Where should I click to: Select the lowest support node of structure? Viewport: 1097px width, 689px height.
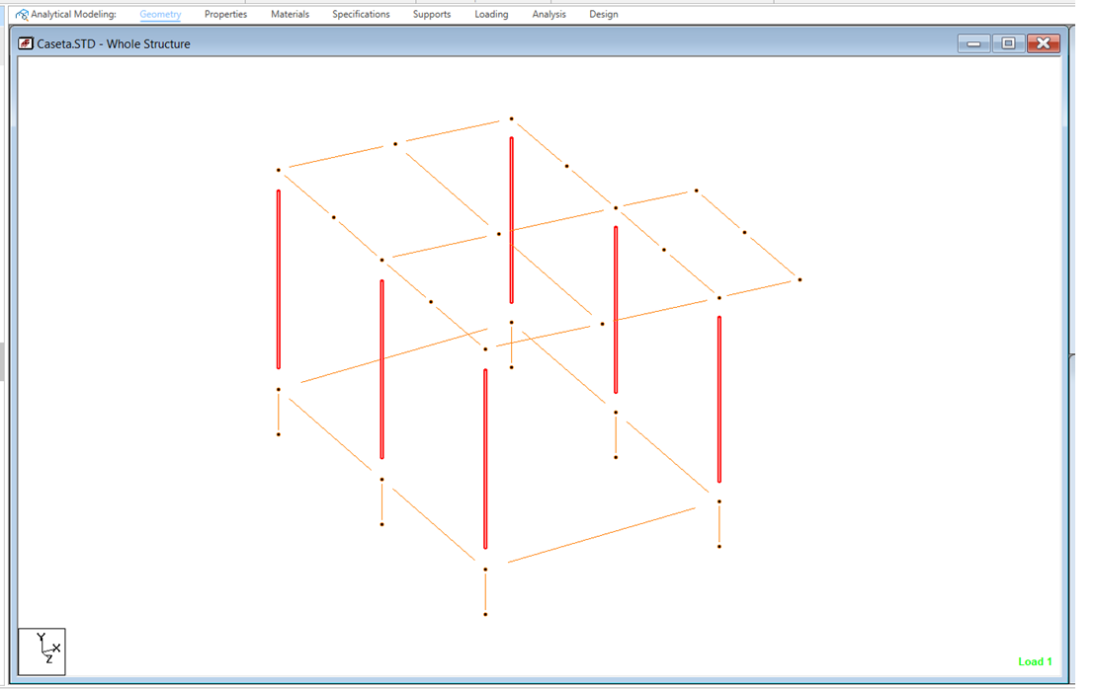click(485, 614)
